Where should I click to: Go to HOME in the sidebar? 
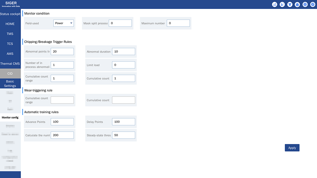click(x=10, y=24)
